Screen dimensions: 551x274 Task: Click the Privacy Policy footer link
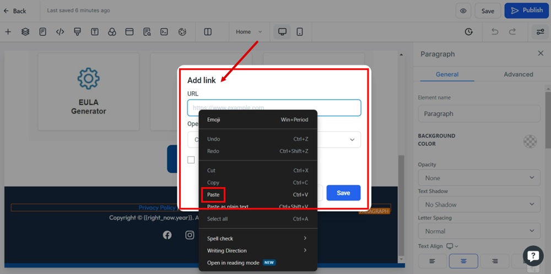tap(157, 207)
